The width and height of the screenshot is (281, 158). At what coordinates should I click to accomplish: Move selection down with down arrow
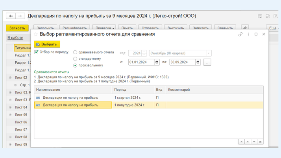click(254, 142)
